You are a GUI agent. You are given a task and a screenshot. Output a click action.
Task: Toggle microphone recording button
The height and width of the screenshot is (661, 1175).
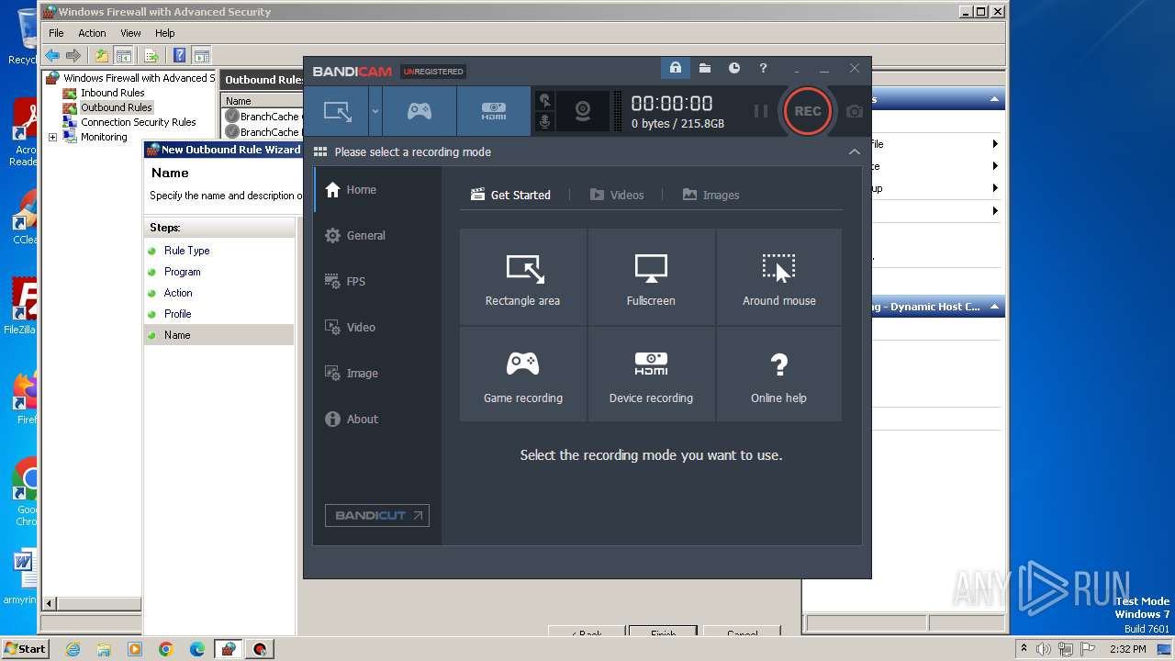544,122
